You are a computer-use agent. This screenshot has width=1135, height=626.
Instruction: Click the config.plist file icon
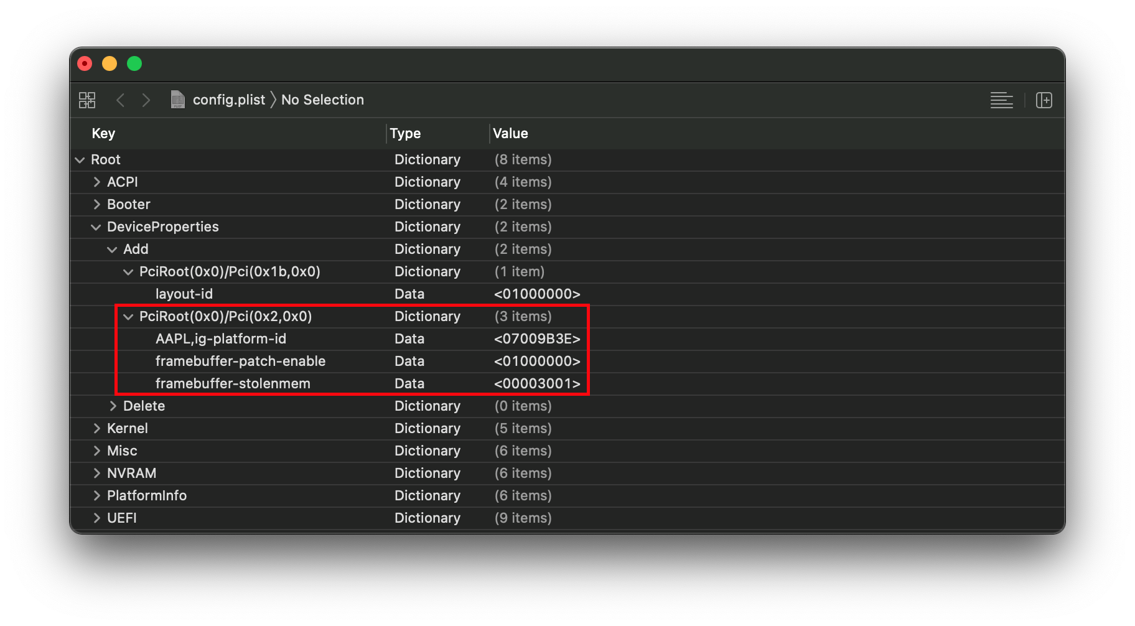(178, 100)
